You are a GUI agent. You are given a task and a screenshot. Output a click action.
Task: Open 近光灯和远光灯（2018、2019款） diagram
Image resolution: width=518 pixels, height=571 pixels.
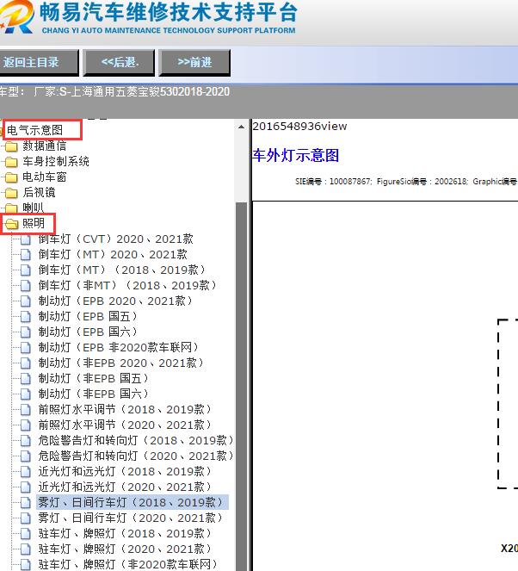point(125,471)
